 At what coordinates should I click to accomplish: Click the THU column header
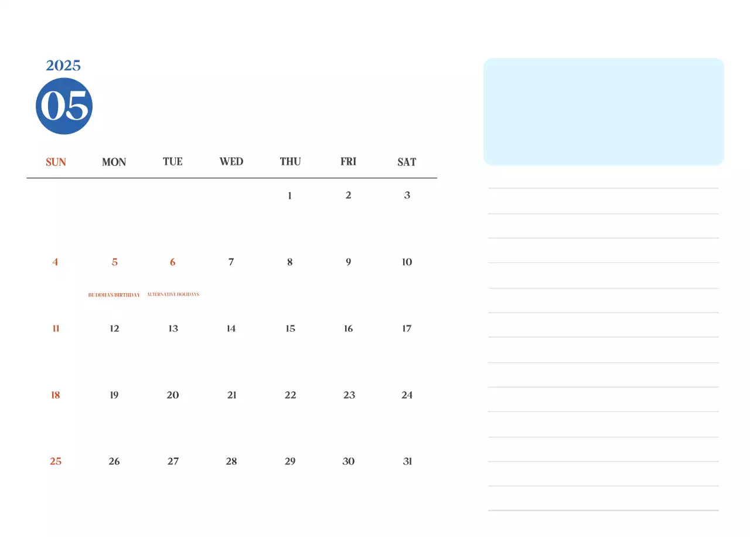click(290, 162)
